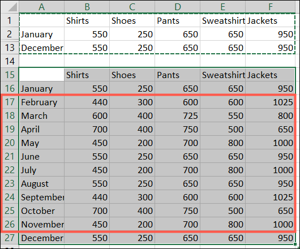300x249 pixels.
Task: Click the Sweatshirt header cell in row 15
Action: pyautogui.click(x=222, y=75)
